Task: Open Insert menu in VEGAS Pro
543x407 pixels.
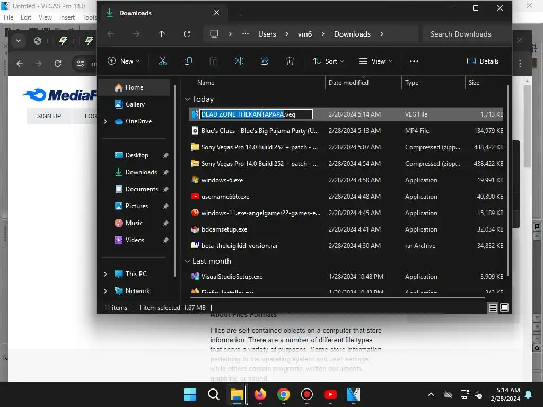Action: pos(67,17)
